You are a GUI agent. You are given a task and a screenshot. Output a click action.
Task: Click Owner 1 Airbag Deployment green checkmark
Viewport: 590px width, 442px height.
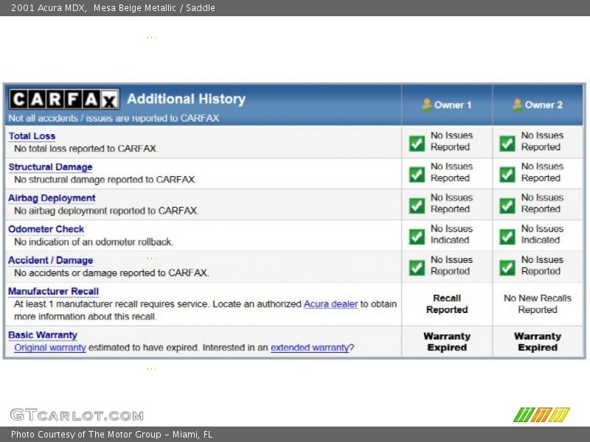point(417,205)
